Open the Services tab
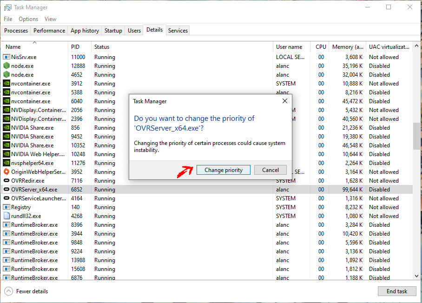 (178, 31)
